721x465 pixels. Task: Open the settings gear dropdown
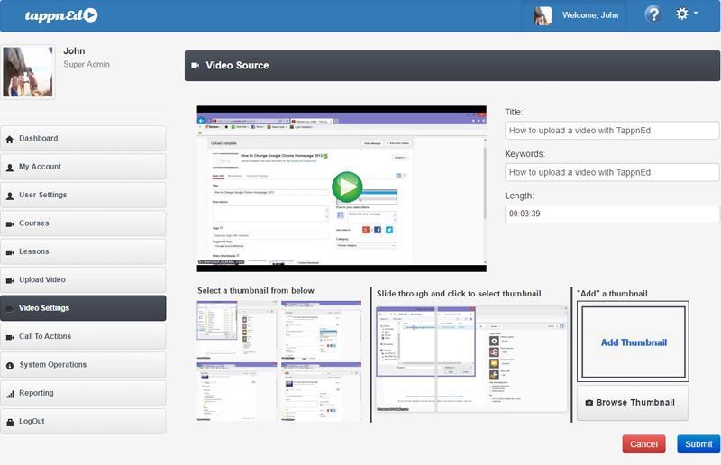[685, 14]
